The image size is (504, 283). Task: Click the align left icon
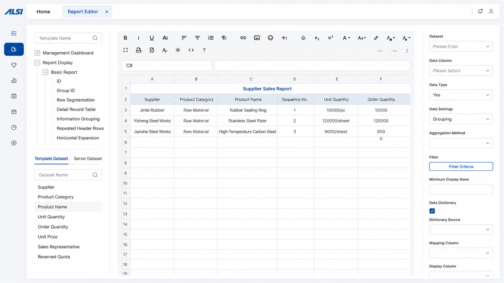184,38
